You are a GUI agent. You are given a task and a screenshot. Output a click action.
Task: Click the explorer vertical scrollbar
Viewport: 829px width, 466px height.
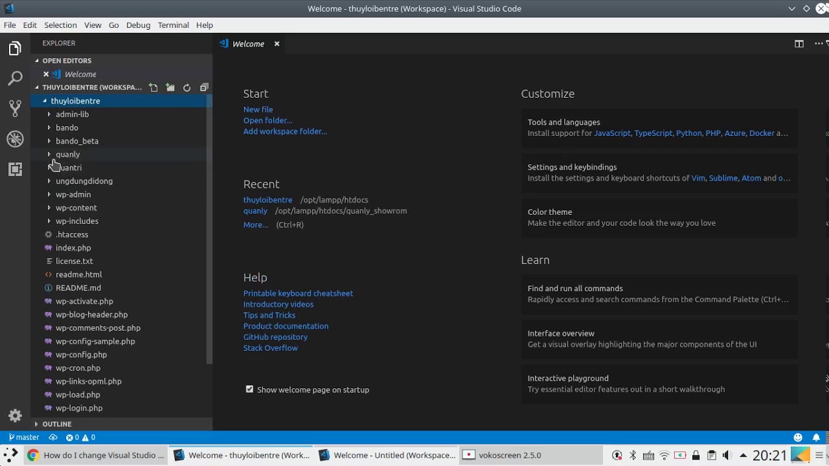[x=209, y=230]
